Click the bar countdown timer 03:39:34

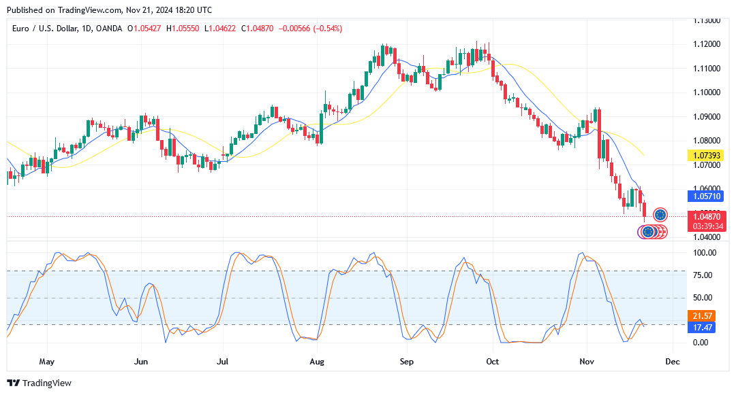pos(707,226)
